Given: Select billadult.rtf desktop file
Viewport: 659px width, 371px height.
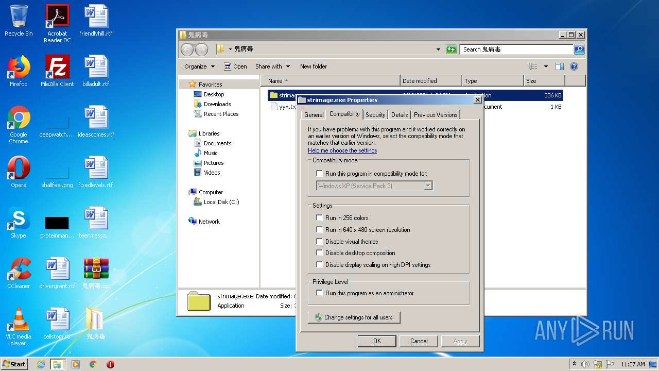Looking at the screenshot, I should 96,71.
